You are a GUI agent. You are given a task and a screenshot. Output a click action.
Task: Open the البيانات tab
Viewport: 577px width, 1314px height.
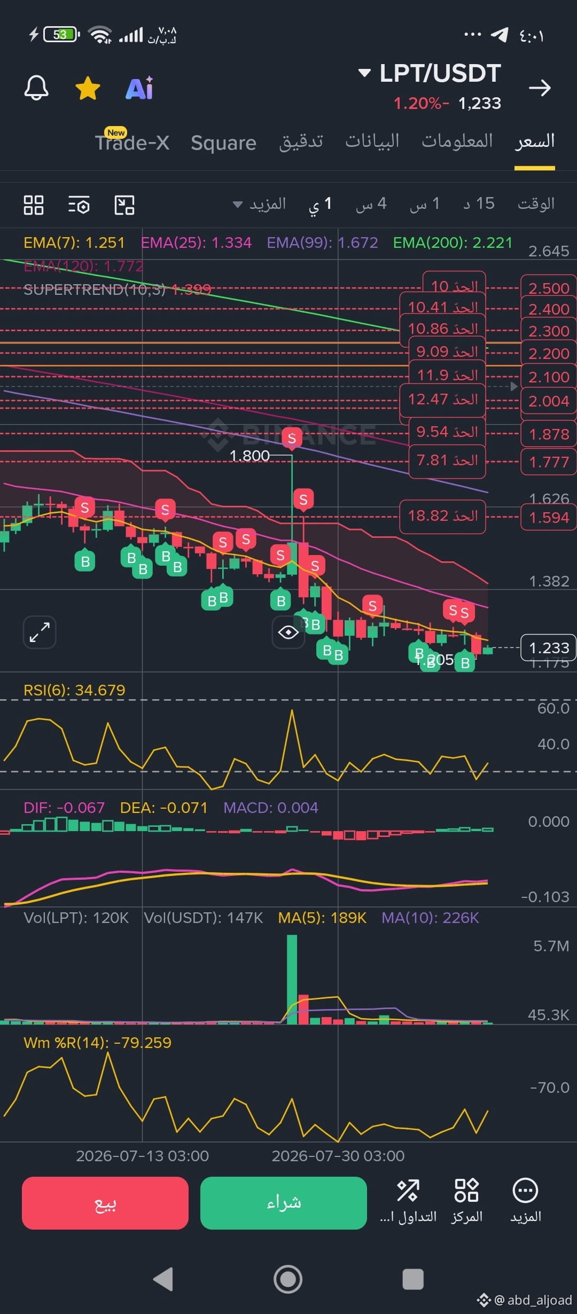point(372,141)
